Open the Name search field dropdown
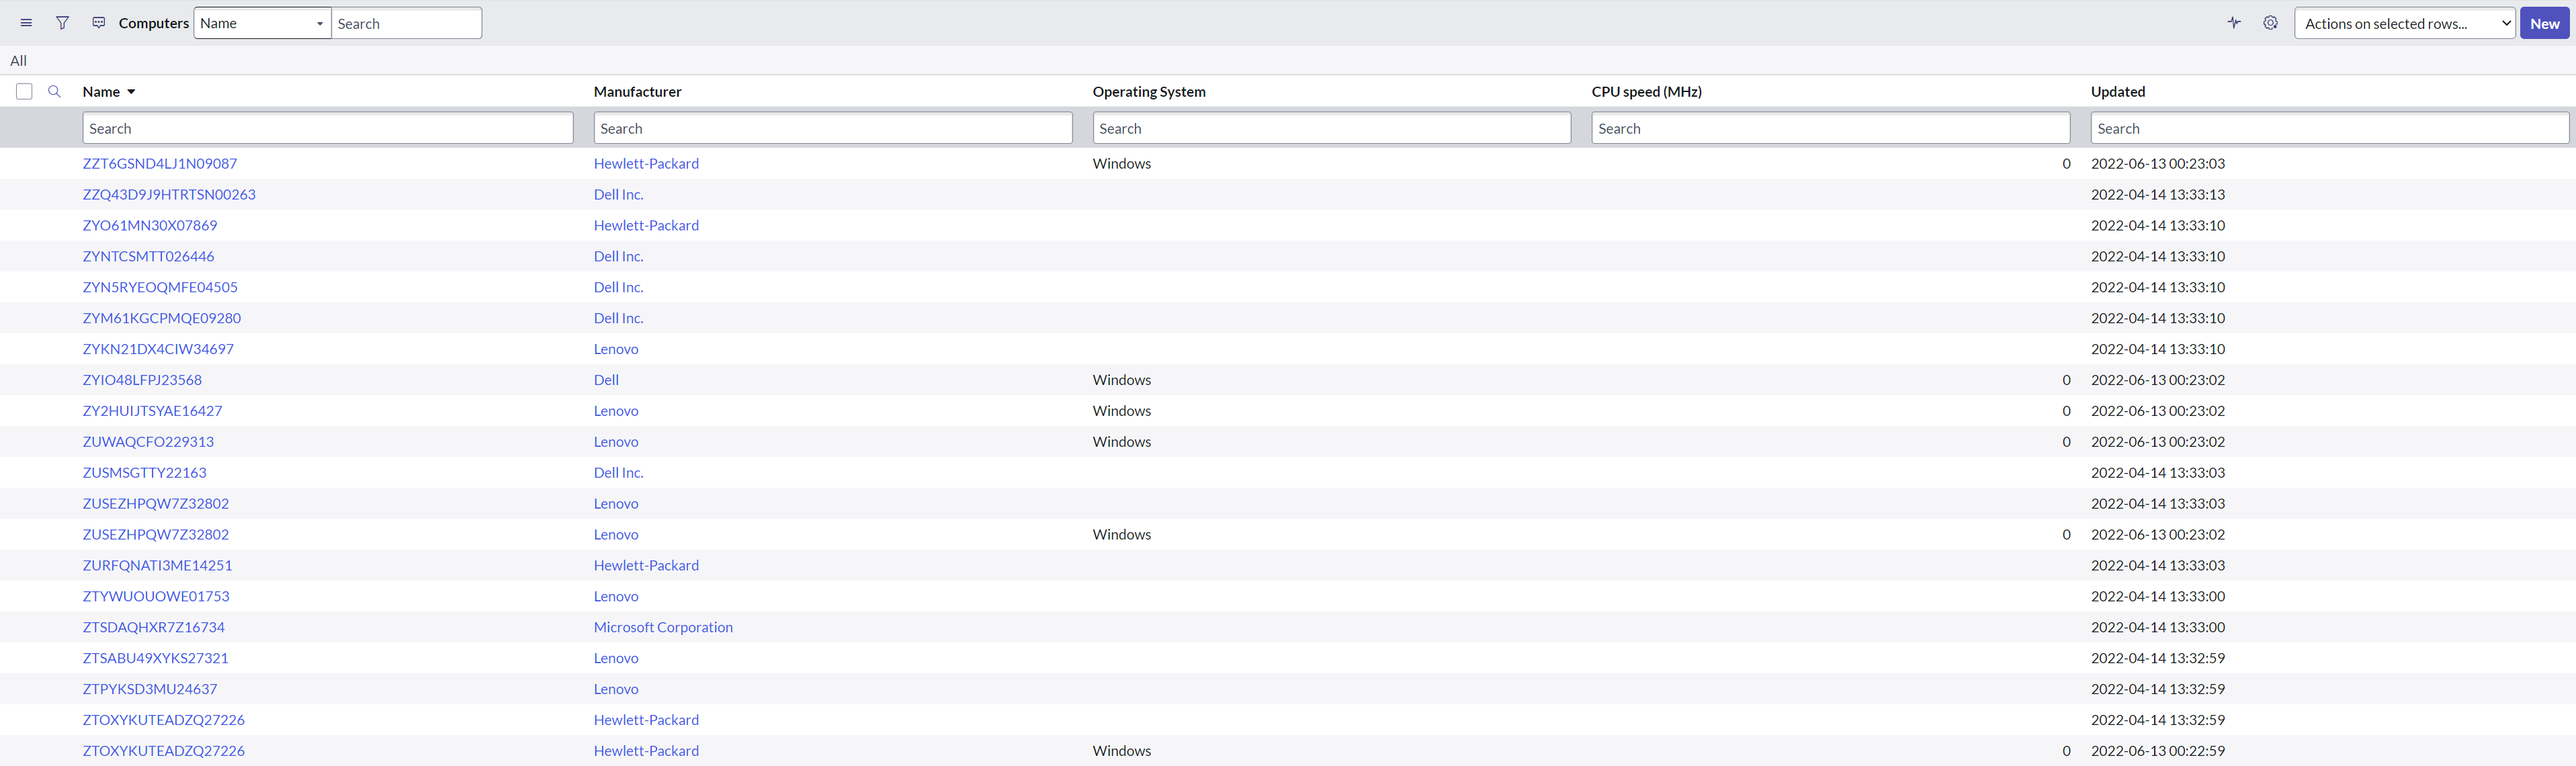This screenshot has height=766, width=2576. (262, 23)
